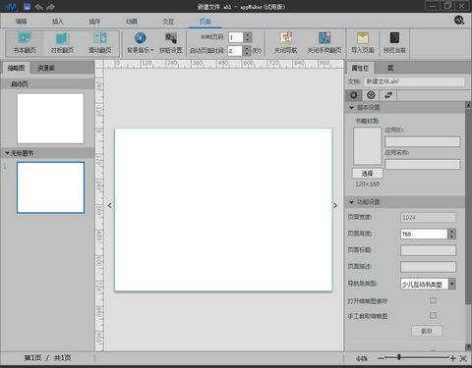Click the 启动页面时间 stepper arrows

click(x=247, y=50)
